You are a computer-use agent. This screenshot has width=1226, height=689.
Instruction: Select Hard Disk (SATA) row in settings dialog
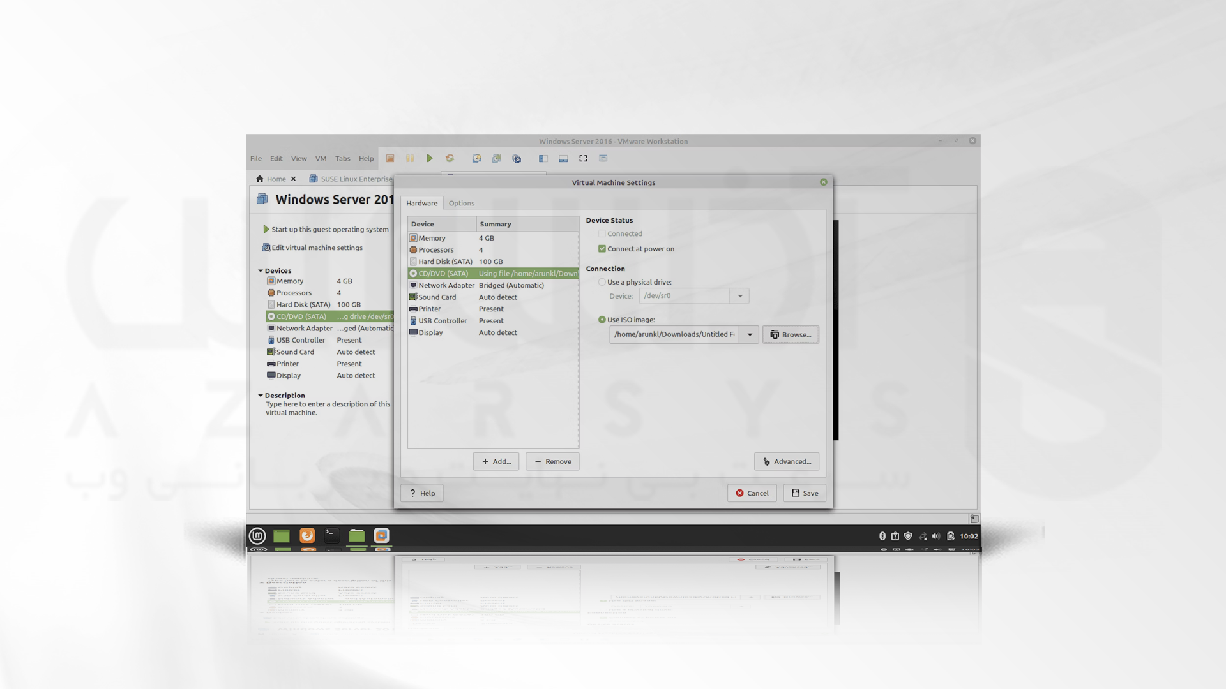493,262
